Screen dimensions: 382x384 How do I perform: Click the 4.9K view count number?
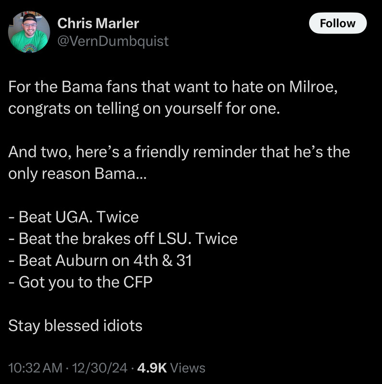pos(152,368)
